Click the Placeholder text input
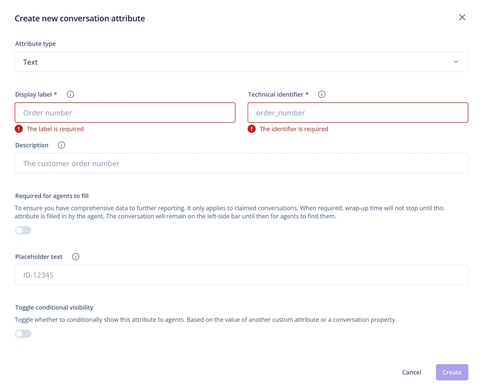This screenshot has height=392, width=482. tap(241, 275)
